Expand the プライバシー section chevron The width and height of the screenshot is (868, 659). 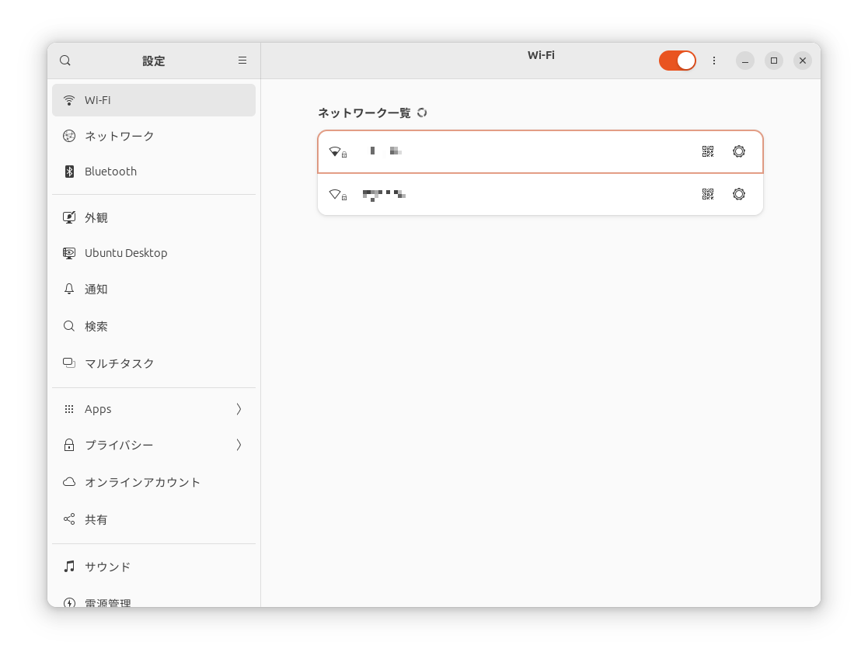239,445
